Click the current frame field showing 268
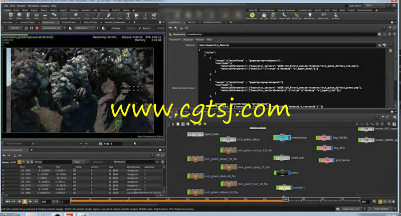 tap(46, 201)
